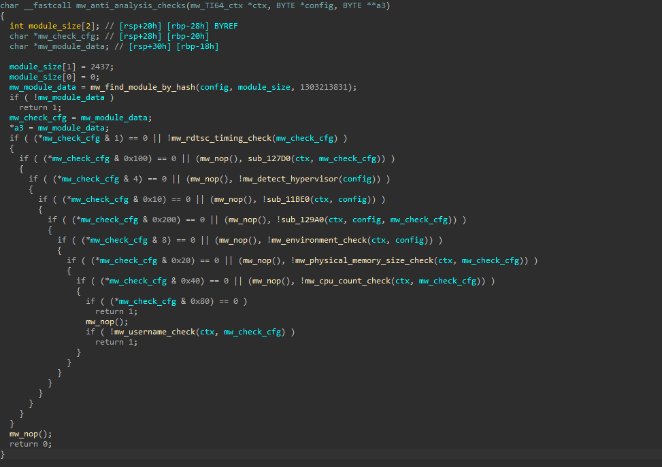Select the mw_username_check function call
The image size is (662, 467).
(x=154, y=332)
